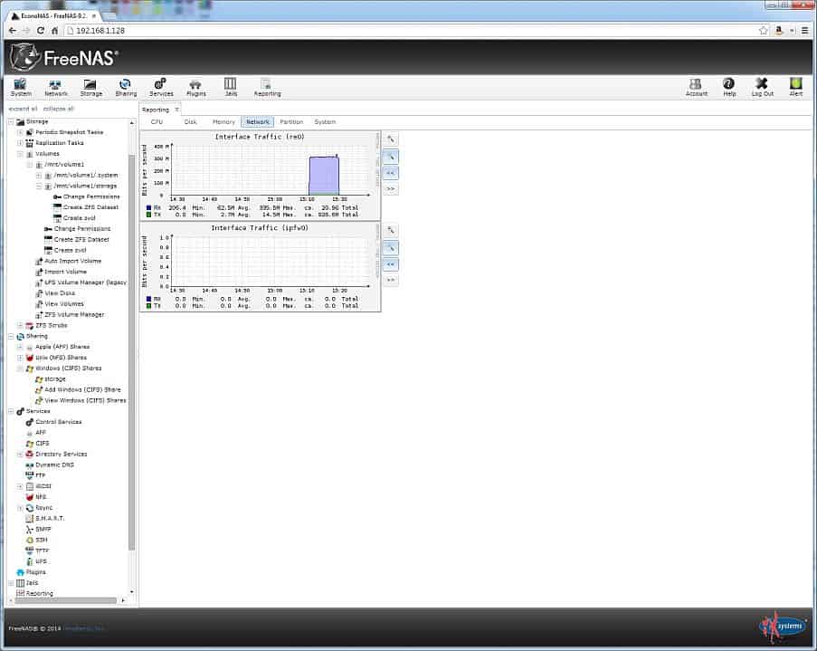
Task: Shift re0 graph back with << button
Action: [391, 173]
